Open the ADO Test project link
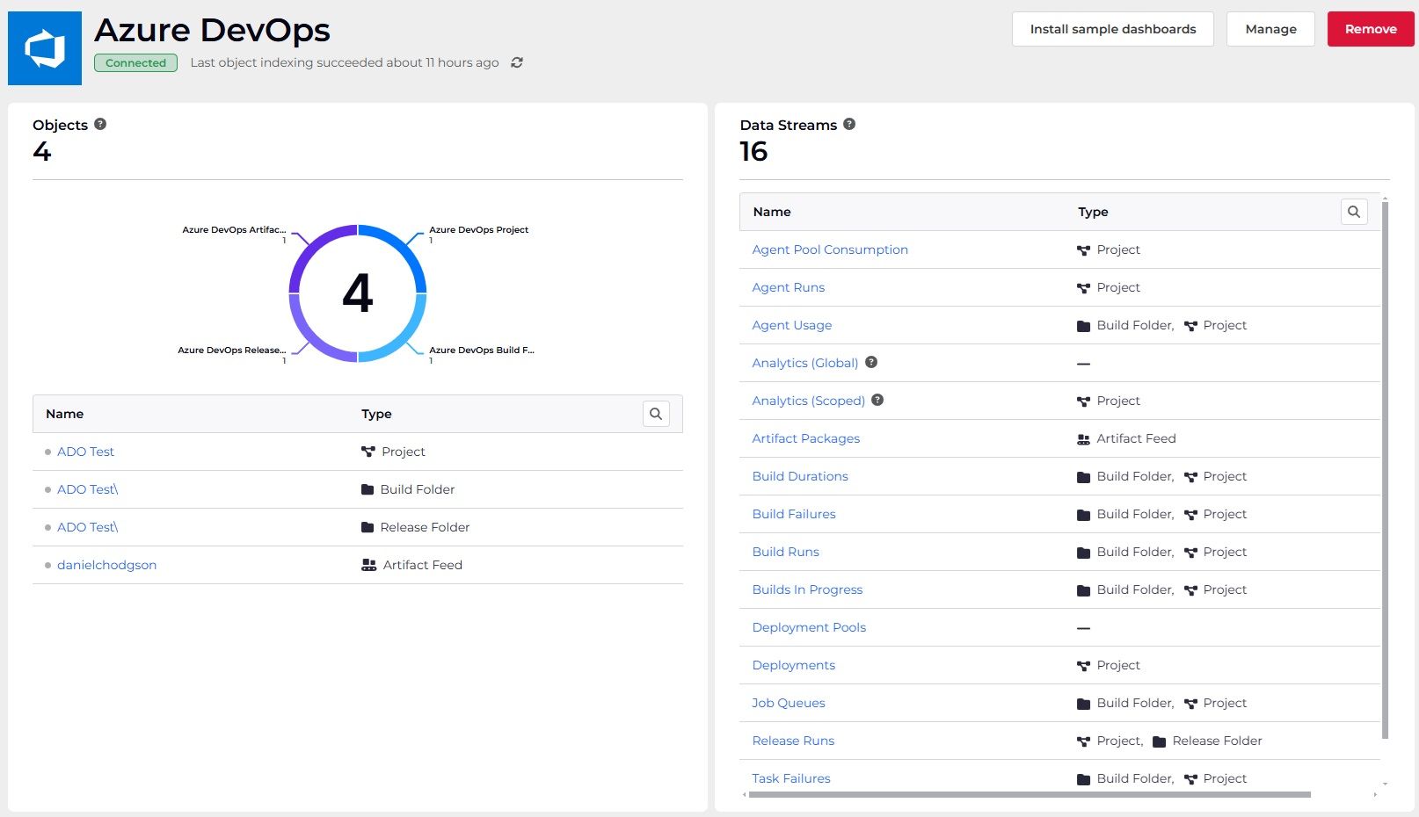Viewport: 1419px width, 817px height. tap(85, 452)
